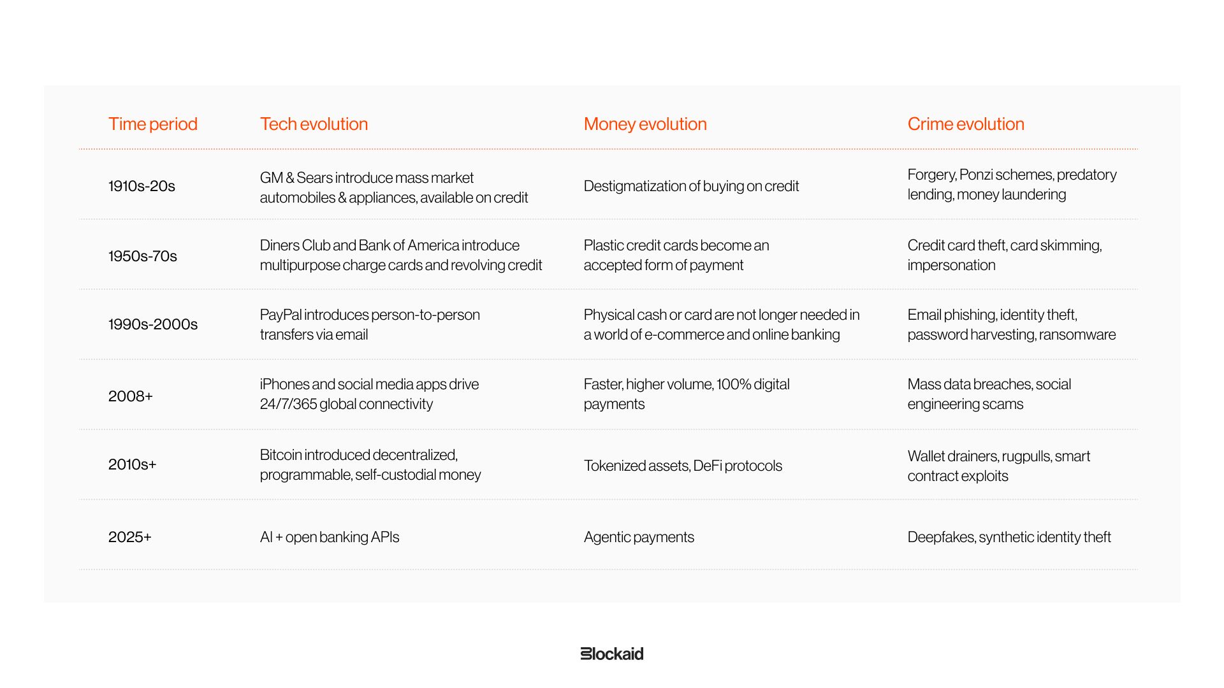This screenshot has width=1224, height=688.
Task: Click the "Money evolution" column header
Action: [645, 124]
